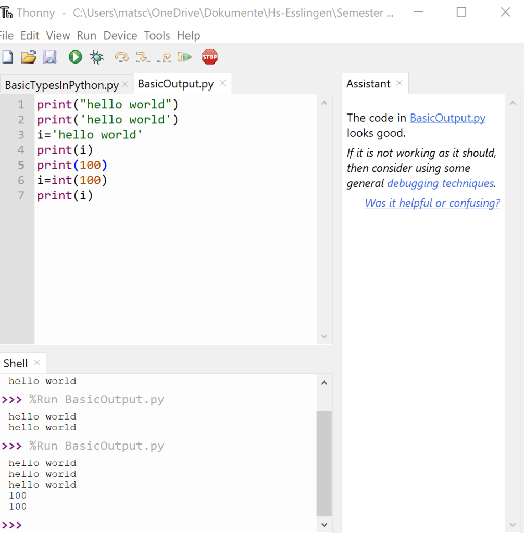Click Was it helpful or confusing link
Screen dimensions: 524x533
[432, 203]
